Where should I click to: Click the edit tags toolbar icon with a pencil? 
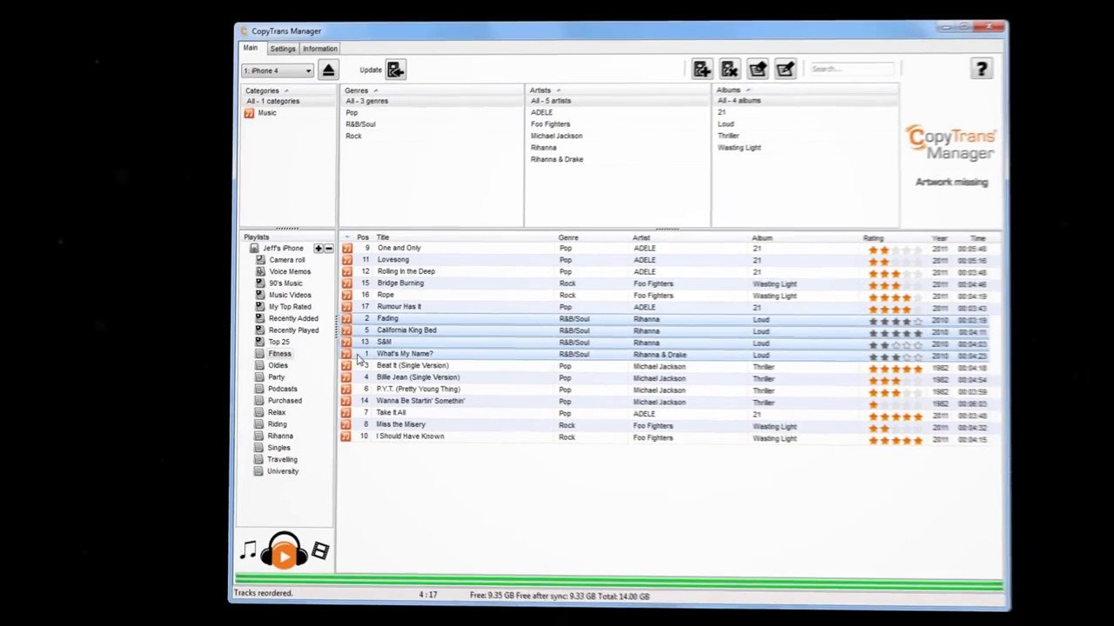[x=786, y=70]
